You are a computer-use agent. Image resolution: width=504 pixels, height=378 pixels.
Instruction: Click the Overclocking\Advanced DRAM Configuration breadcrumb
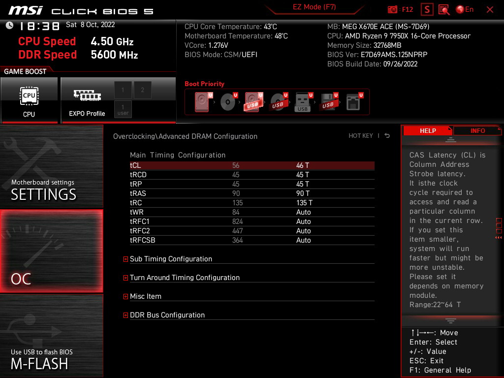(x=185, y=136)
